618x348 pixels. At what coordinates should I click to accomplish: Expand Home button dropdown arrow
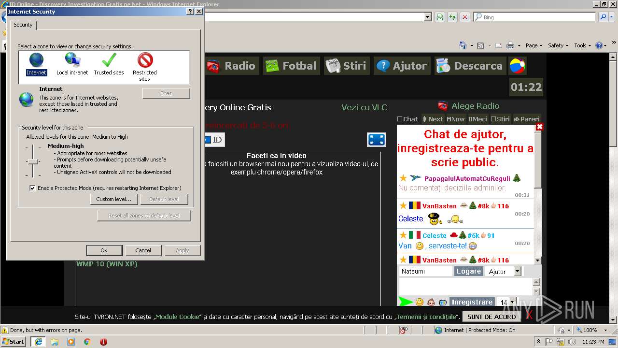(x=471, y=45)
